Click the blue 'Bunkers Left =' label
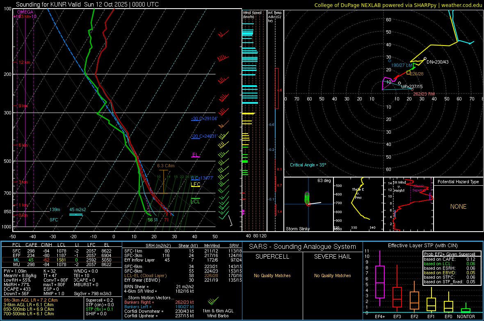The height and width of the screenshot is (321, 484). click(x=138, y=307)
